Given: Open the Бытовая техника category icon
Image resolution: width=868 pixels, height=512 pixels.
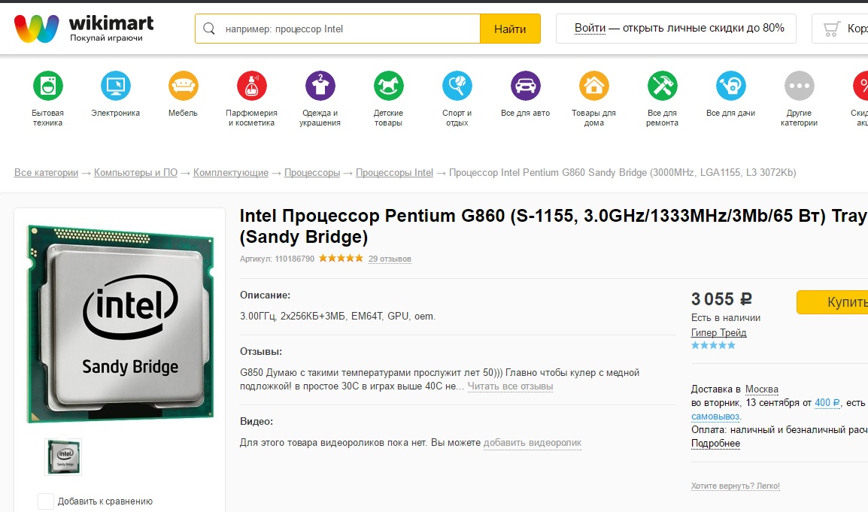Looking at the screenshot, I should (47, 86).
